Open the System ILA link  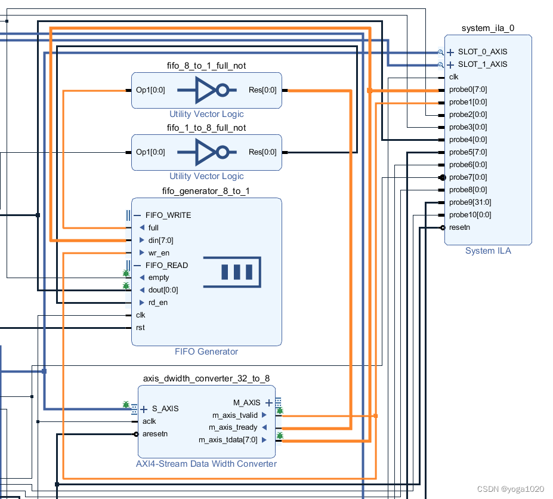click(x=488, y=251)
